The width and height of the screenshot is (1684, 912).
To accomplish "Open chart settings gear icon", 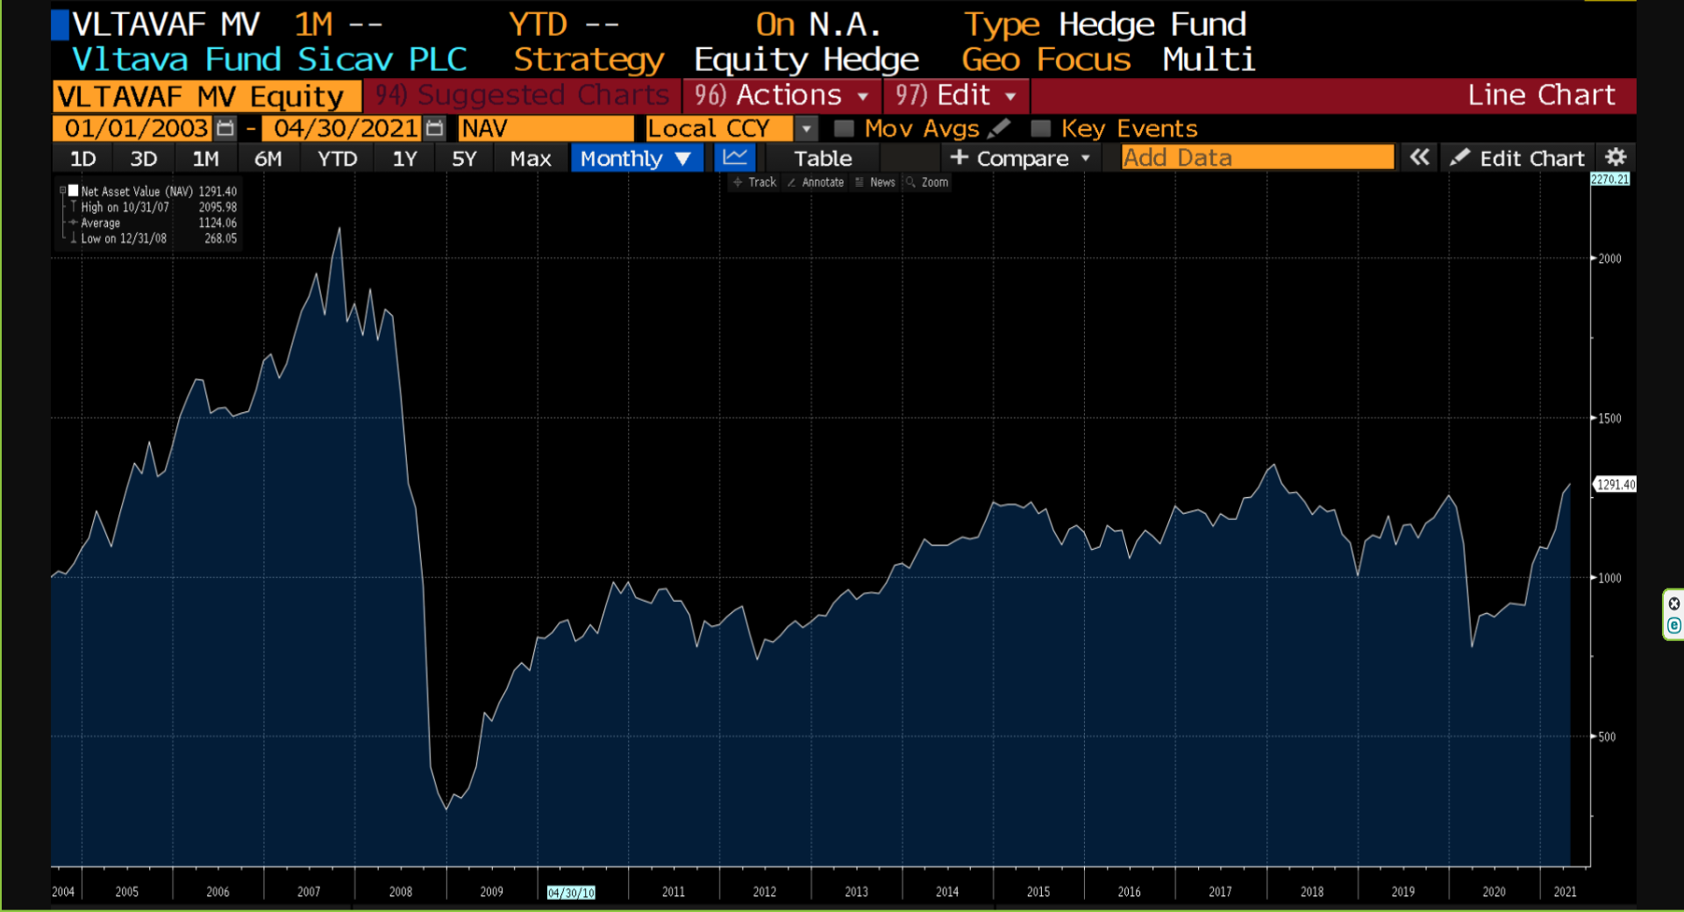I will [x=1616, y=158].
